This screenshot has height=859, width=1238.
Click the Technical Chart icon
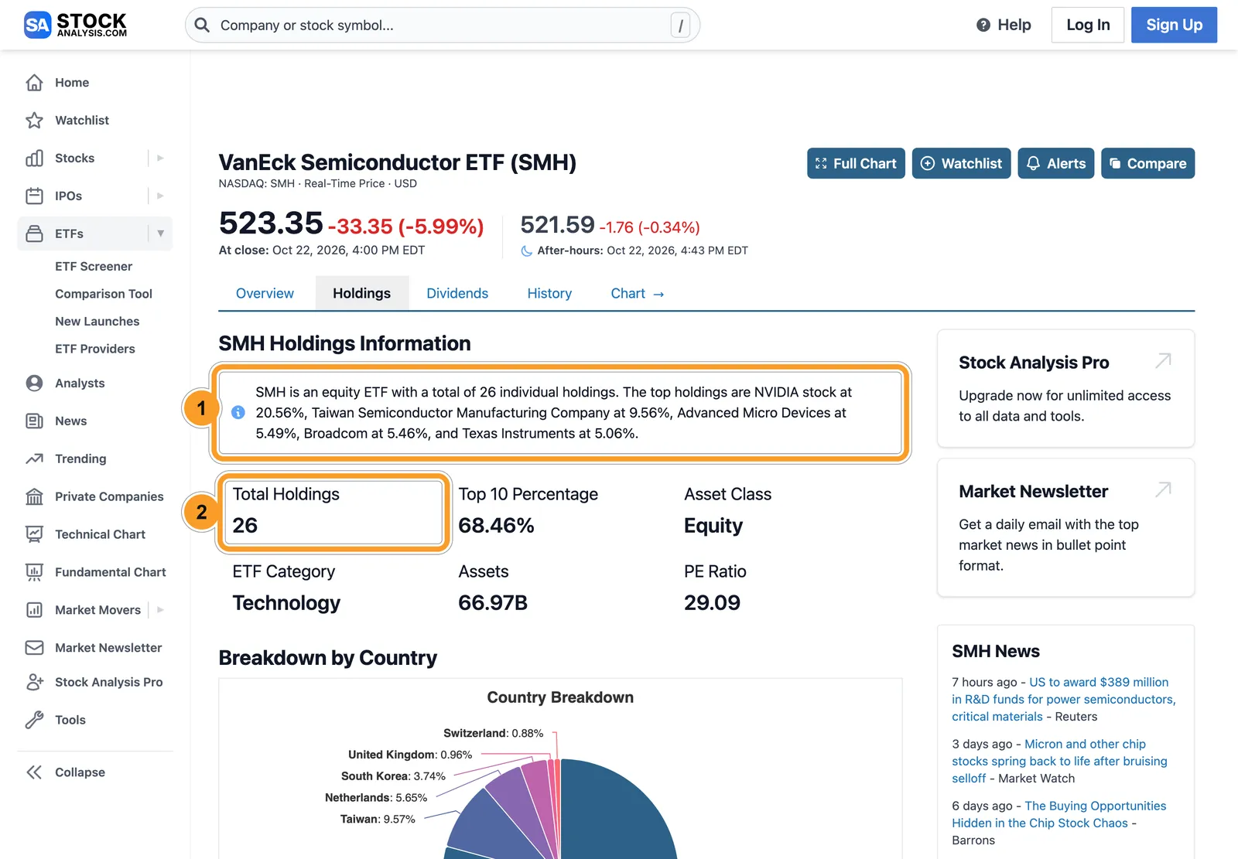[x=34, y=535]
